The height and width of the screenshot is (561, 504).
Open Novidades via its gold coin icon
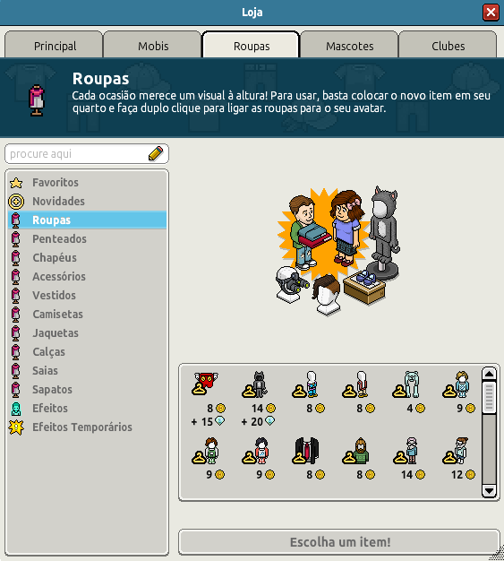click(16, 202)
